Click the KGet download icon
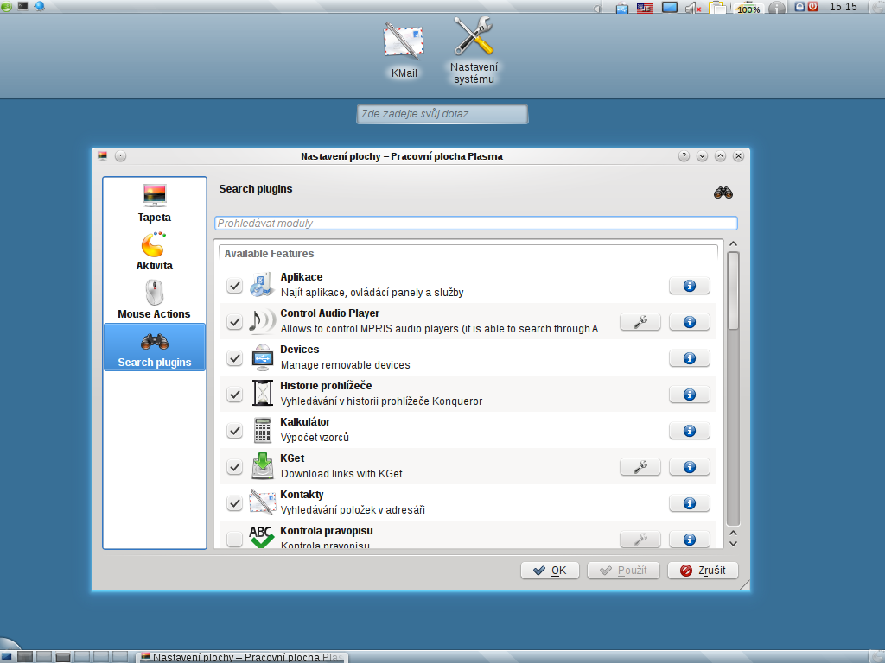Screen dimensions: 885x663 pyautogui.click(x=262, y=466)
